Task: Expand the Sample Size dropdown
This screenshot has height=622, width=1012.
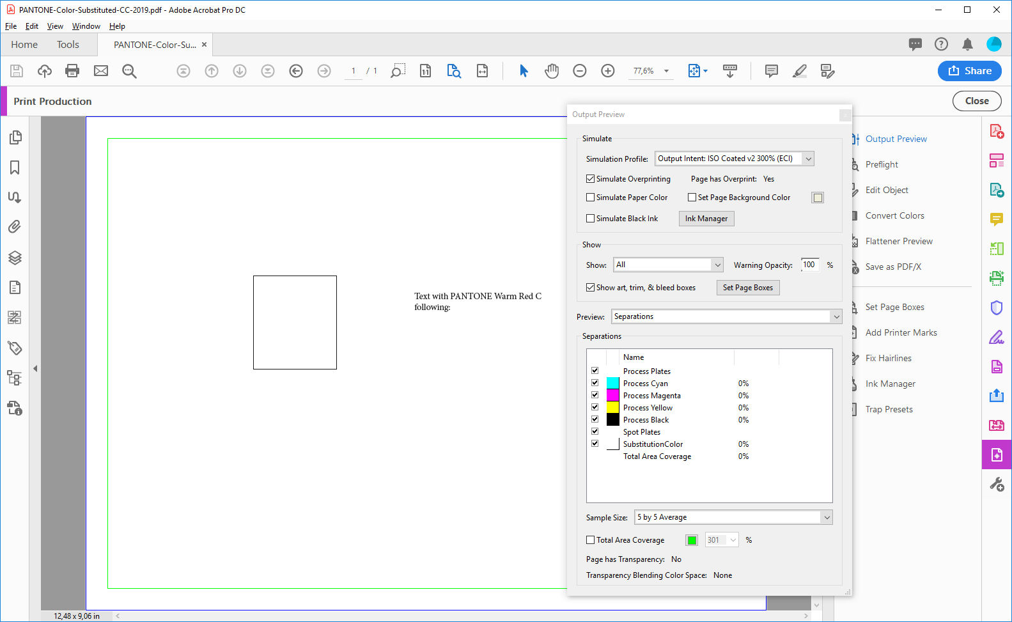Action: pyautogui.click(x=733, y=517)
